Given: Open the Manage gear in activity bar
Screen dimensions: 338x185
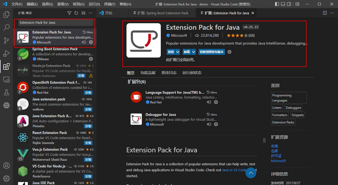Looking at the screenshot, I should coord(6,179).
